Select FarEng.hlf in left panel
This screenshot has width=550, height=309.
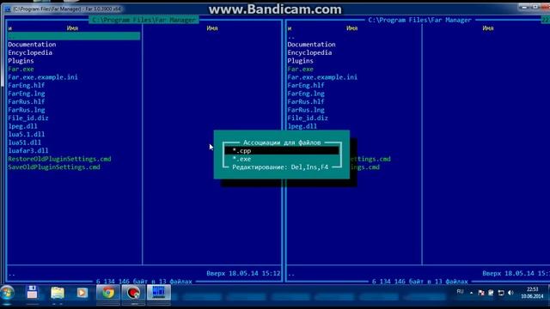click(27, 85)
